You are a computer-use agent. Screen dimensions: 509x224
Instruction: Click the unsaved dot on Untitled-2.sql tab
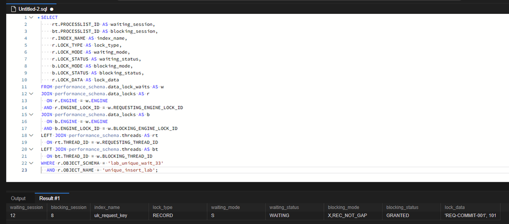(x=51, y=9)
